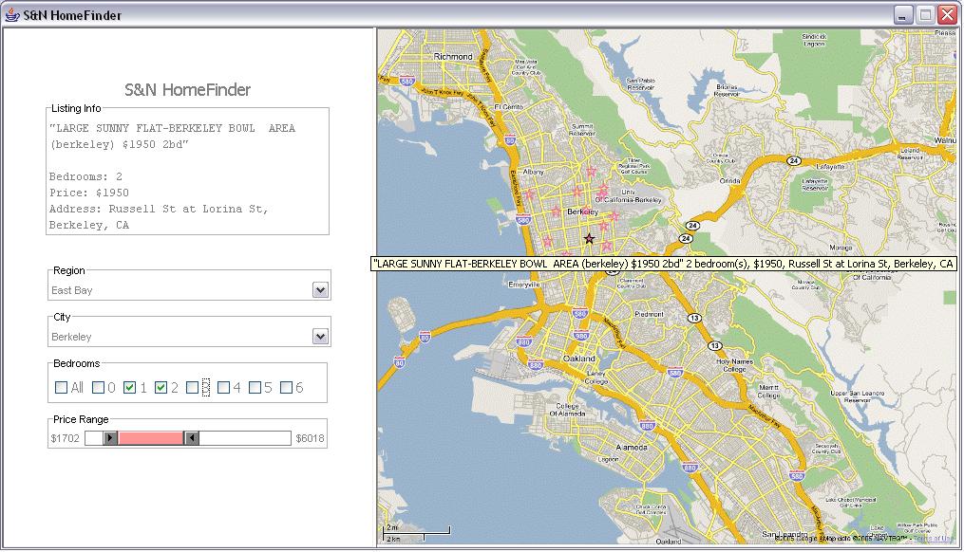Viewport: 964px width, 552px height.
Task: Click the pink selected price range bar
Action: [151, 438]
